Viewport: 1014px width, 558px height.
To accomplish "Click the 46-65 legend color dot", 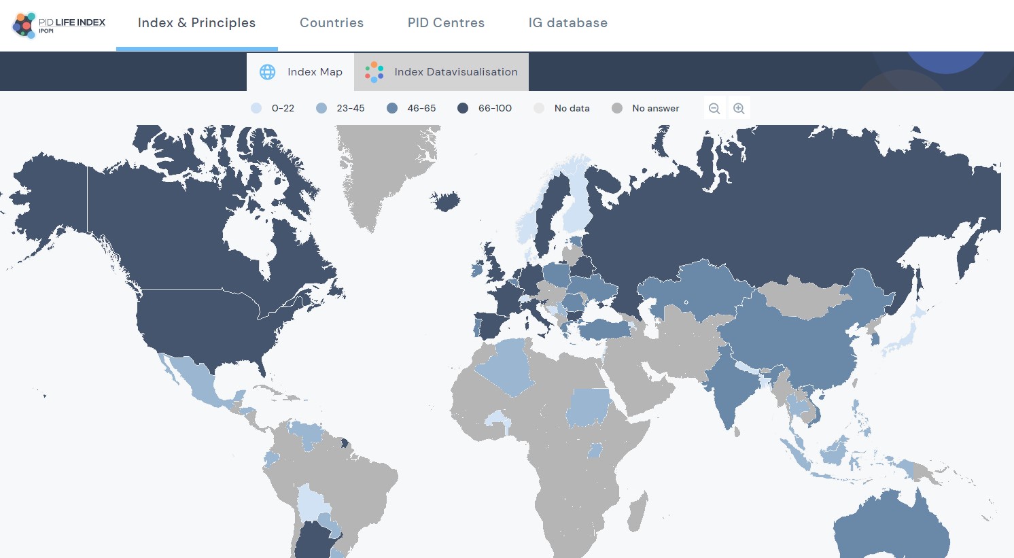I will coord(392,108).
